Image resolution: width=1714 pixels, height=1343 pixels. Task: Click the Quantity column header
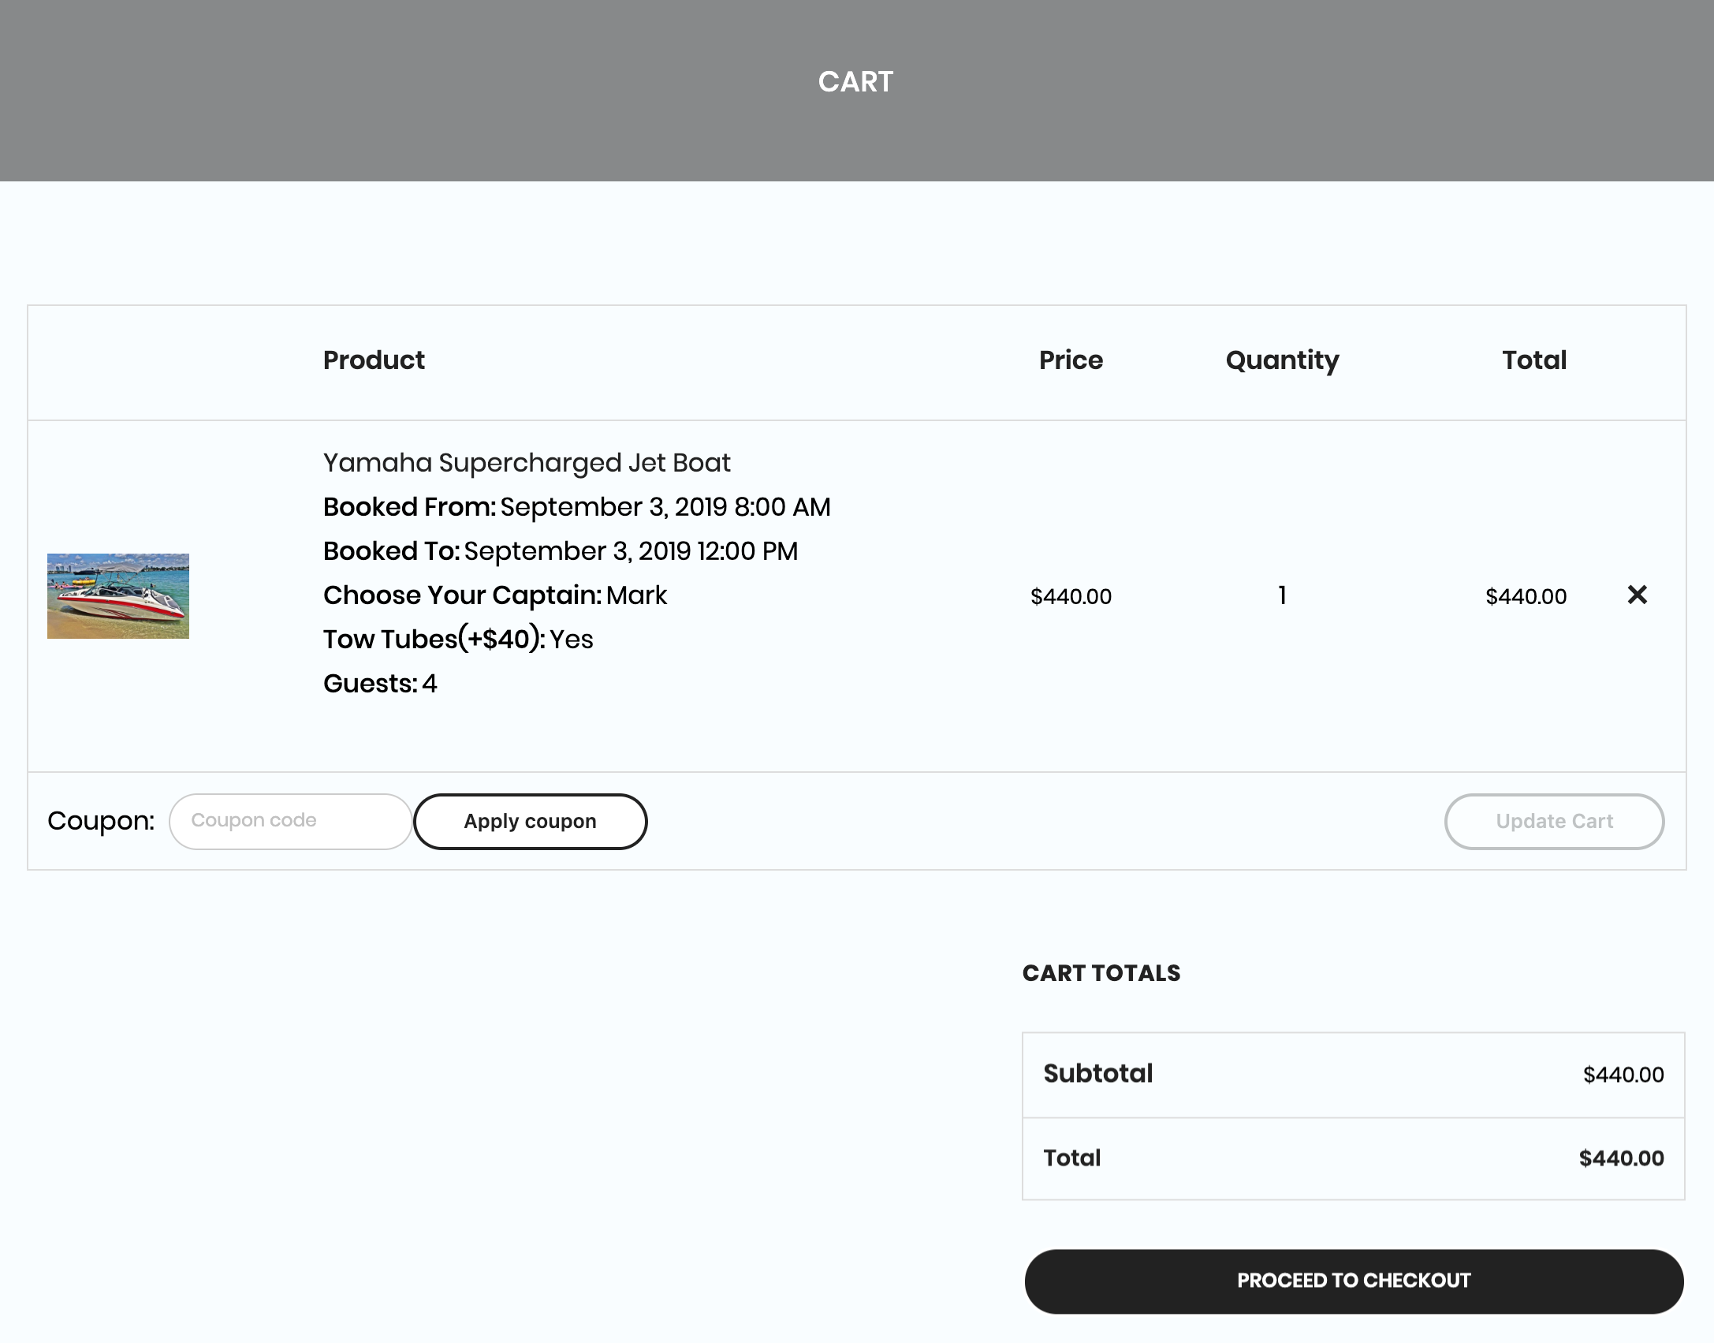coord(1282,360)
